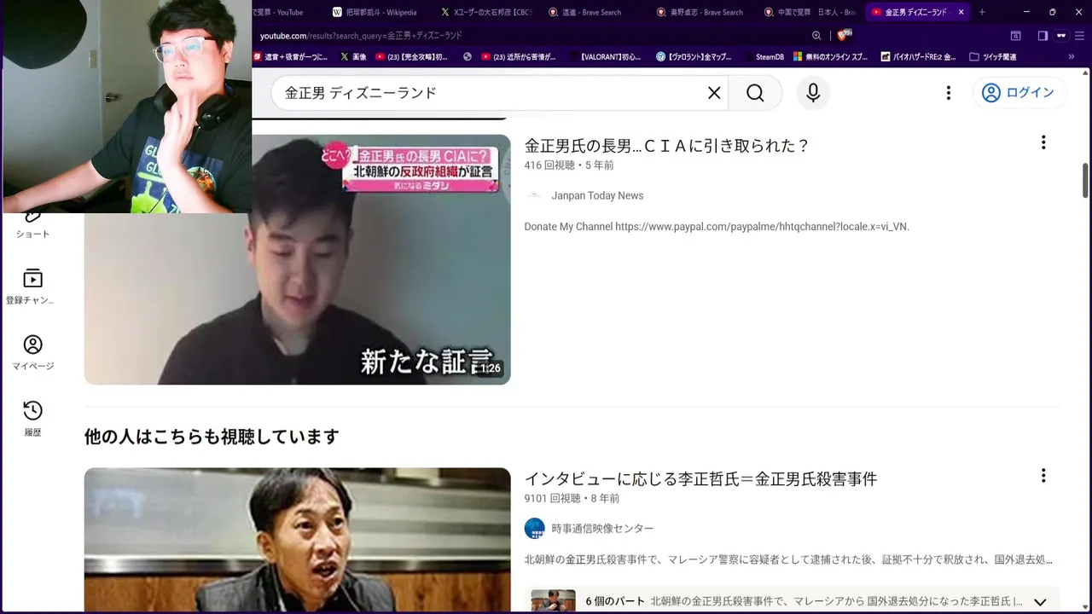Open the Janpan Today News channel link
The height and width of the screenshot is (614, 1092).
click(597, 195)
